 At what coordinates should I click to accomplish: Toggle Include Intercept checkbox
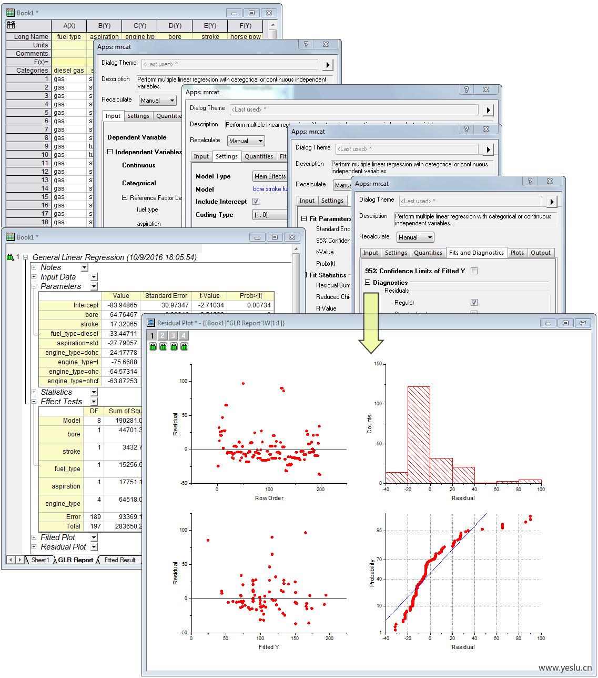[x=256, y=202]
